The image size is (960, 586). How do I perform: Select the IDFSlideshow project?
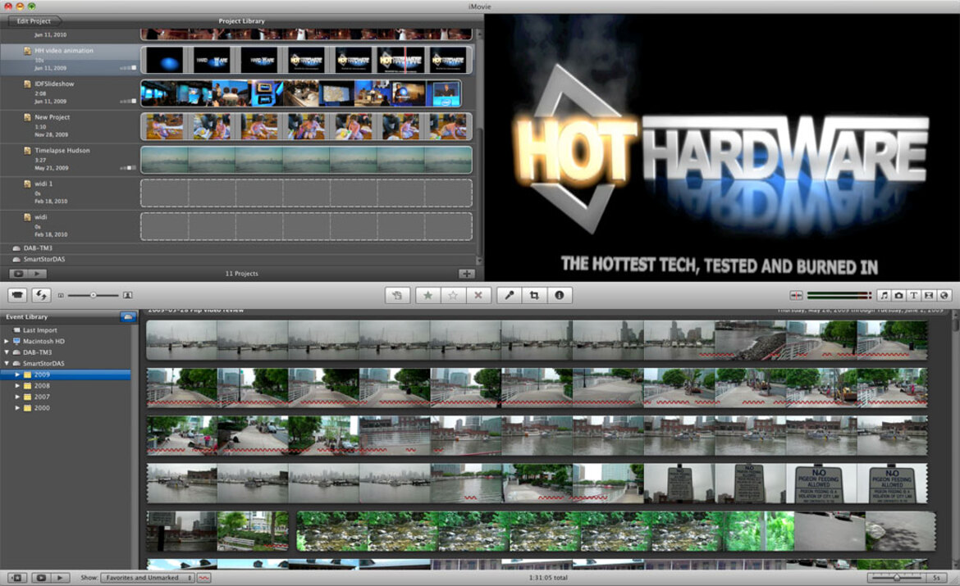click(70, 93)
